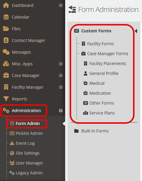
Task: Expand the Misc. Apps plus box
Action: coord(61,64)
